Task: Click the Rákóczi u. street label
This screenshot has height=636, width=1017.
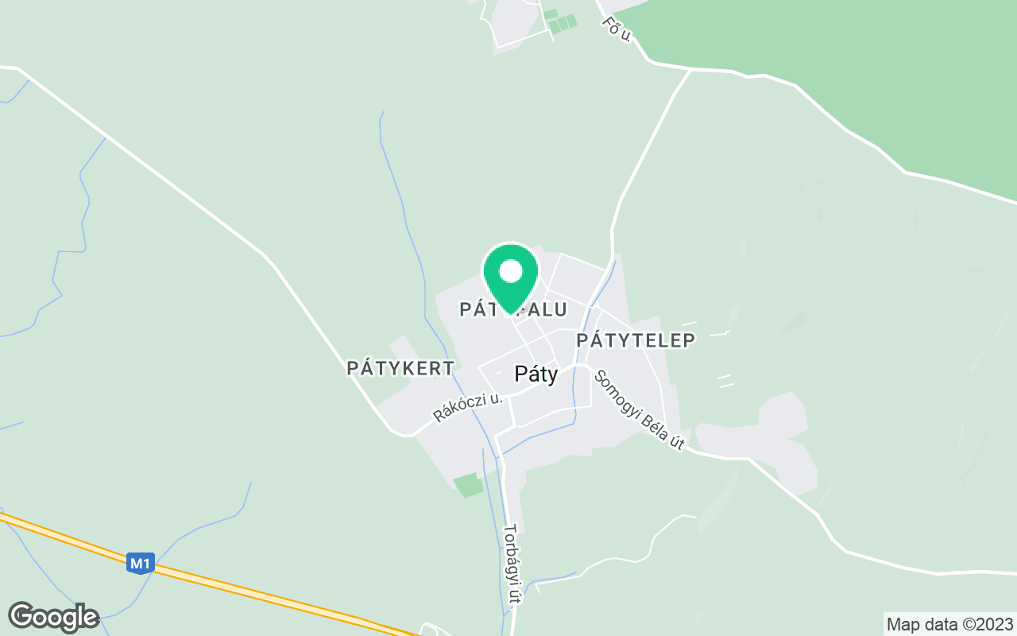Action: (x=468, y=407)
